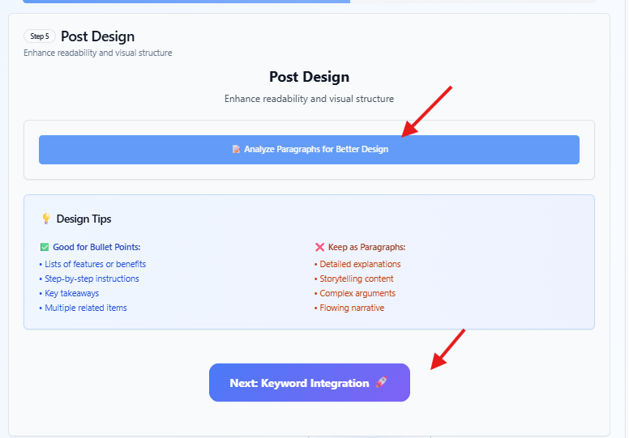Click the lightbulb icon beside Design Tips
Screen dimensions: 629x438
click(x=46, y=219)
